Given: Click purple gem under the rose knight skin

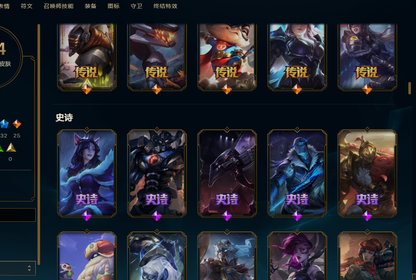Looking at the screenshot, I should pyautogui.click(x=367, y=216).
